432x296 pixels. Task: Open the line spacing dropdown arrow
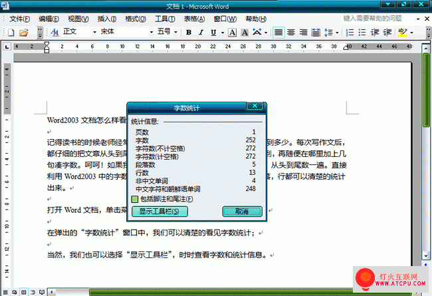click(337, 33)
